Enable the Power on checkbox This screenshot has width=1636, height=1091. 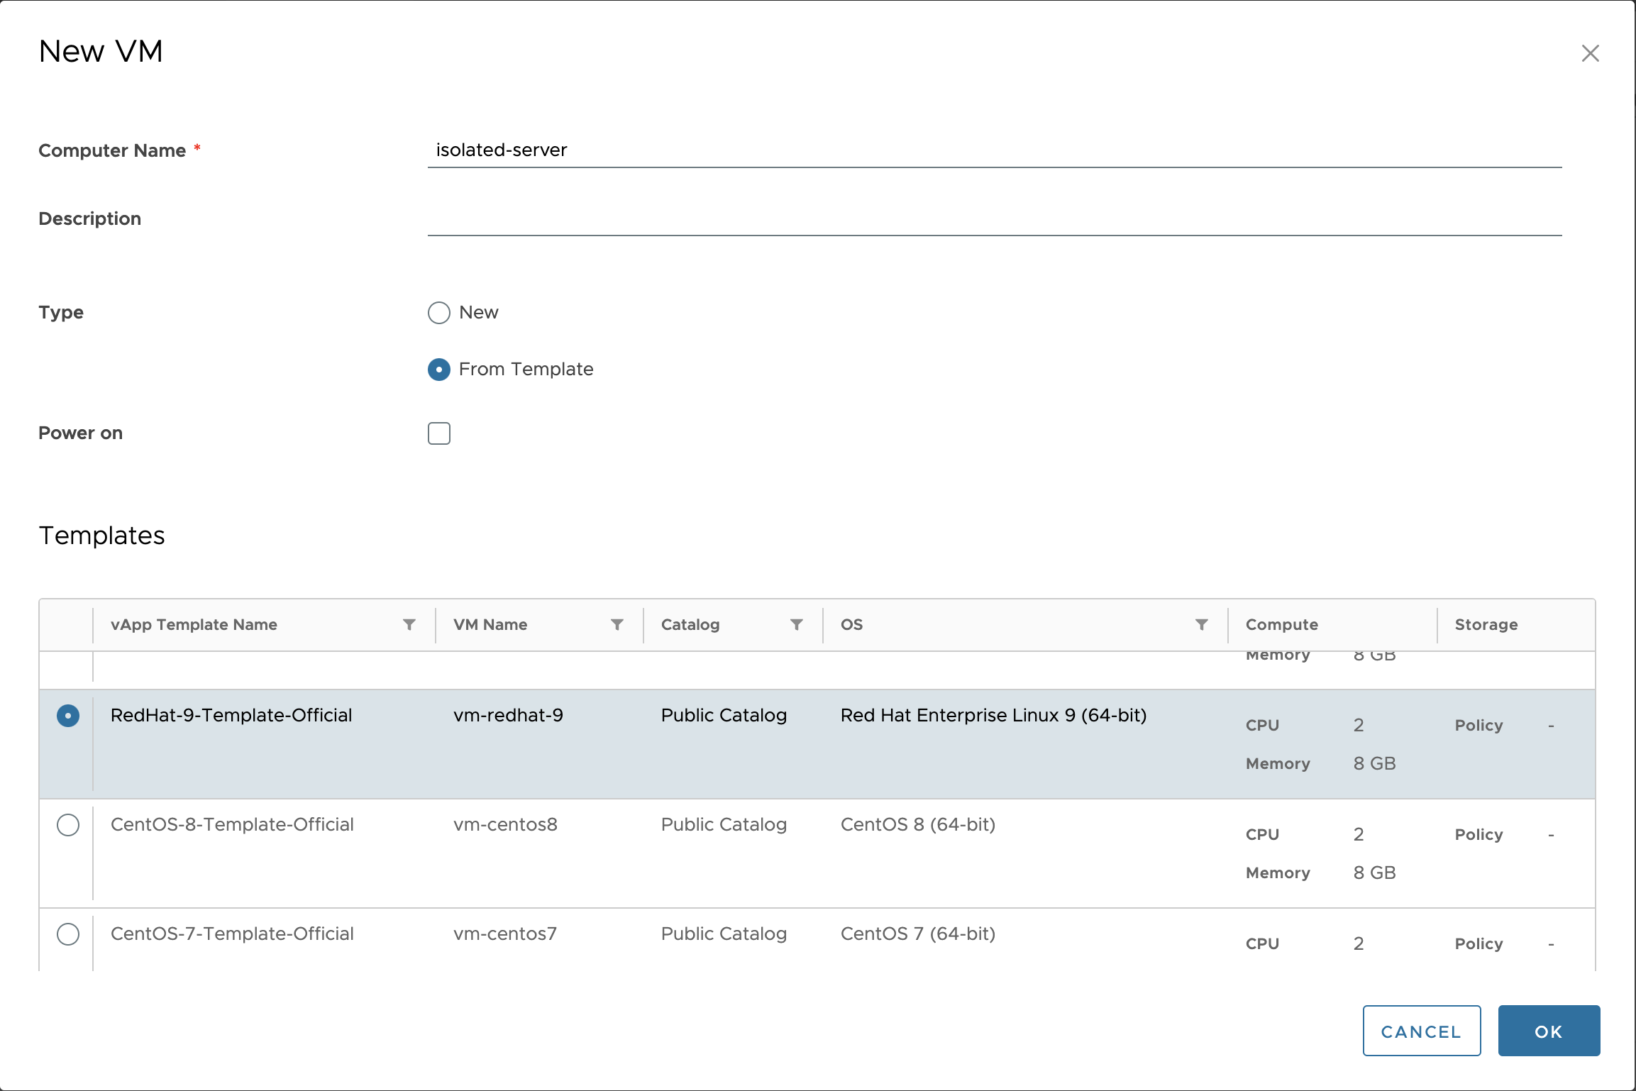pyautogui.click(x=439, y=433)
